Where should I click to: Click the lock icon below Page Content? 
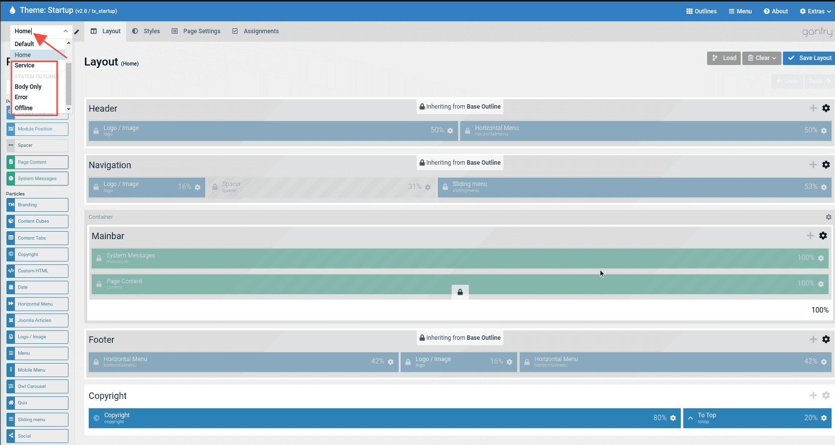coord(460,292)
